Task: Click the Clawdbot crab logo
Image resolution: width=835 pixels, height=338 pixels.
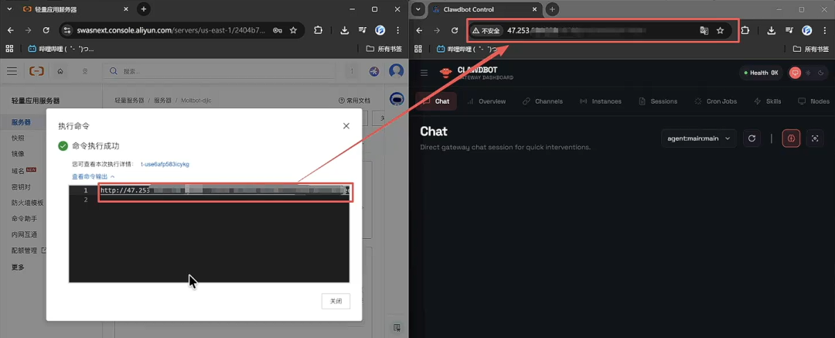Action: 446,73
